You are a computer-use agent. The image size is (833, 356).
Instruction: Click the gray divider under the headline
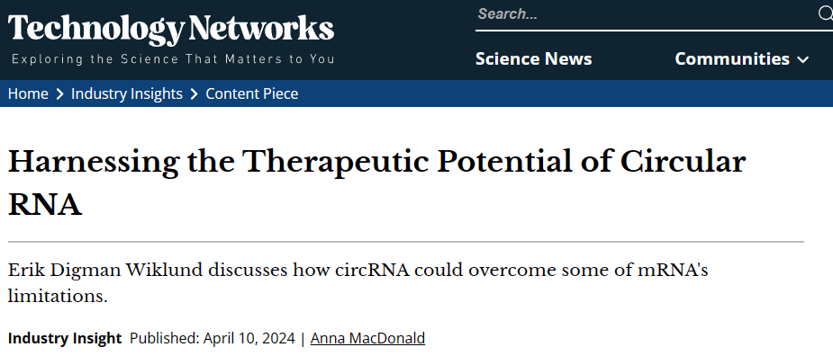(x=406, y=242)
